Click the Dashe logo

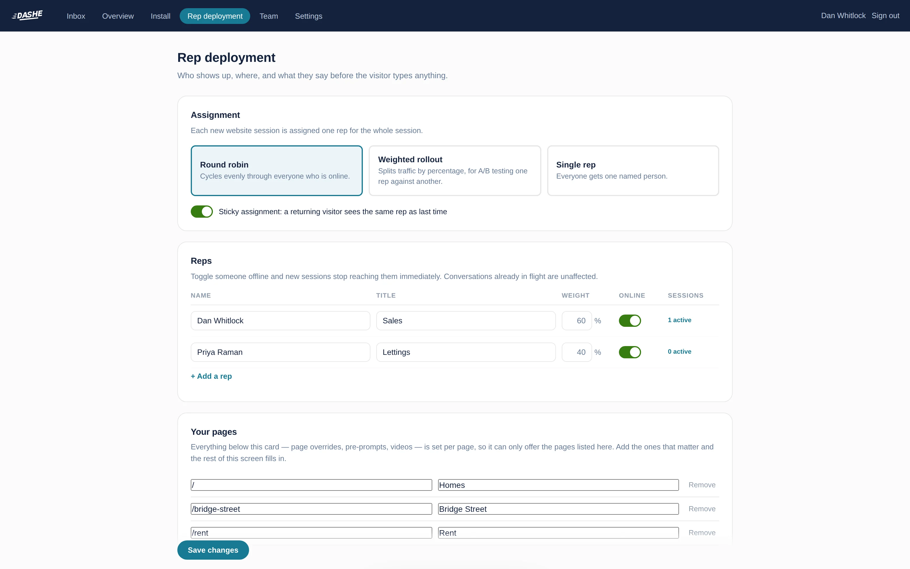[x=27, y=15]
